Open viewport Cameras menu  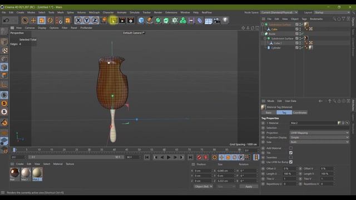click(29, 28)
